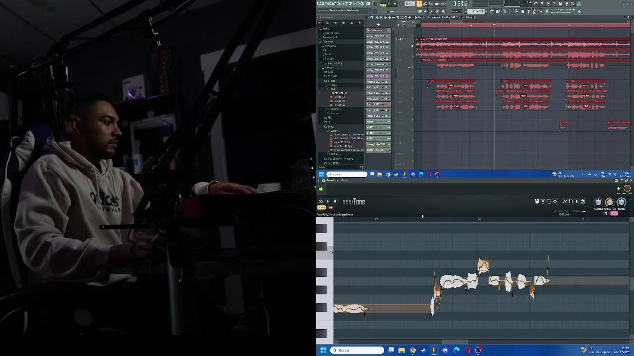The width and height of the screenshot is (634, 356).
Task: Toggle the pink button below TRANS knob
Action: click(614, 213)
